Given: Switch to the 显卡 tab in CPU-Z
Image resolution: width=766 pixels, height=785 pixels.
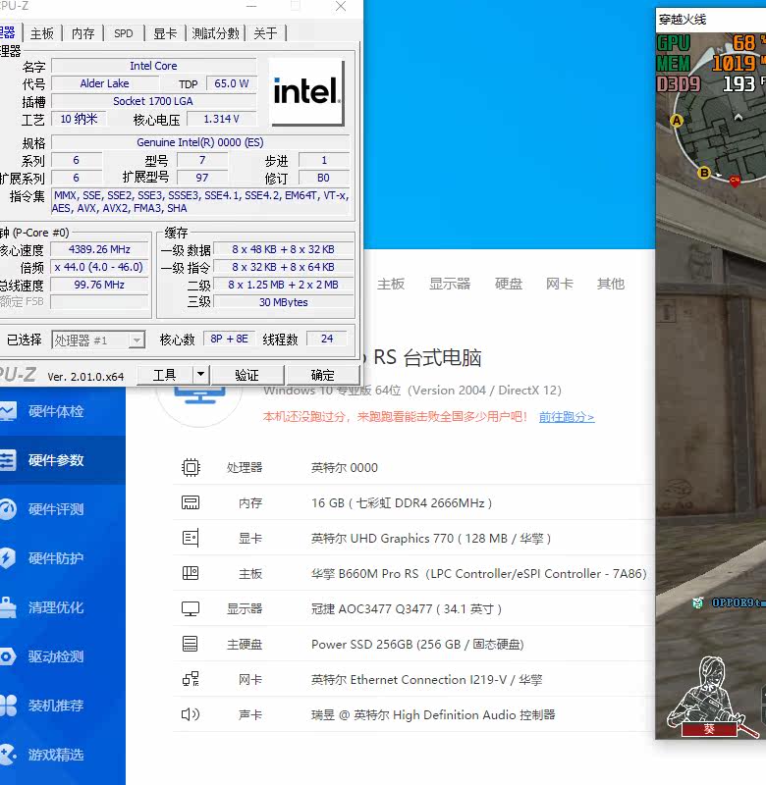Looking at the screenshot, I should coord(165,33).
